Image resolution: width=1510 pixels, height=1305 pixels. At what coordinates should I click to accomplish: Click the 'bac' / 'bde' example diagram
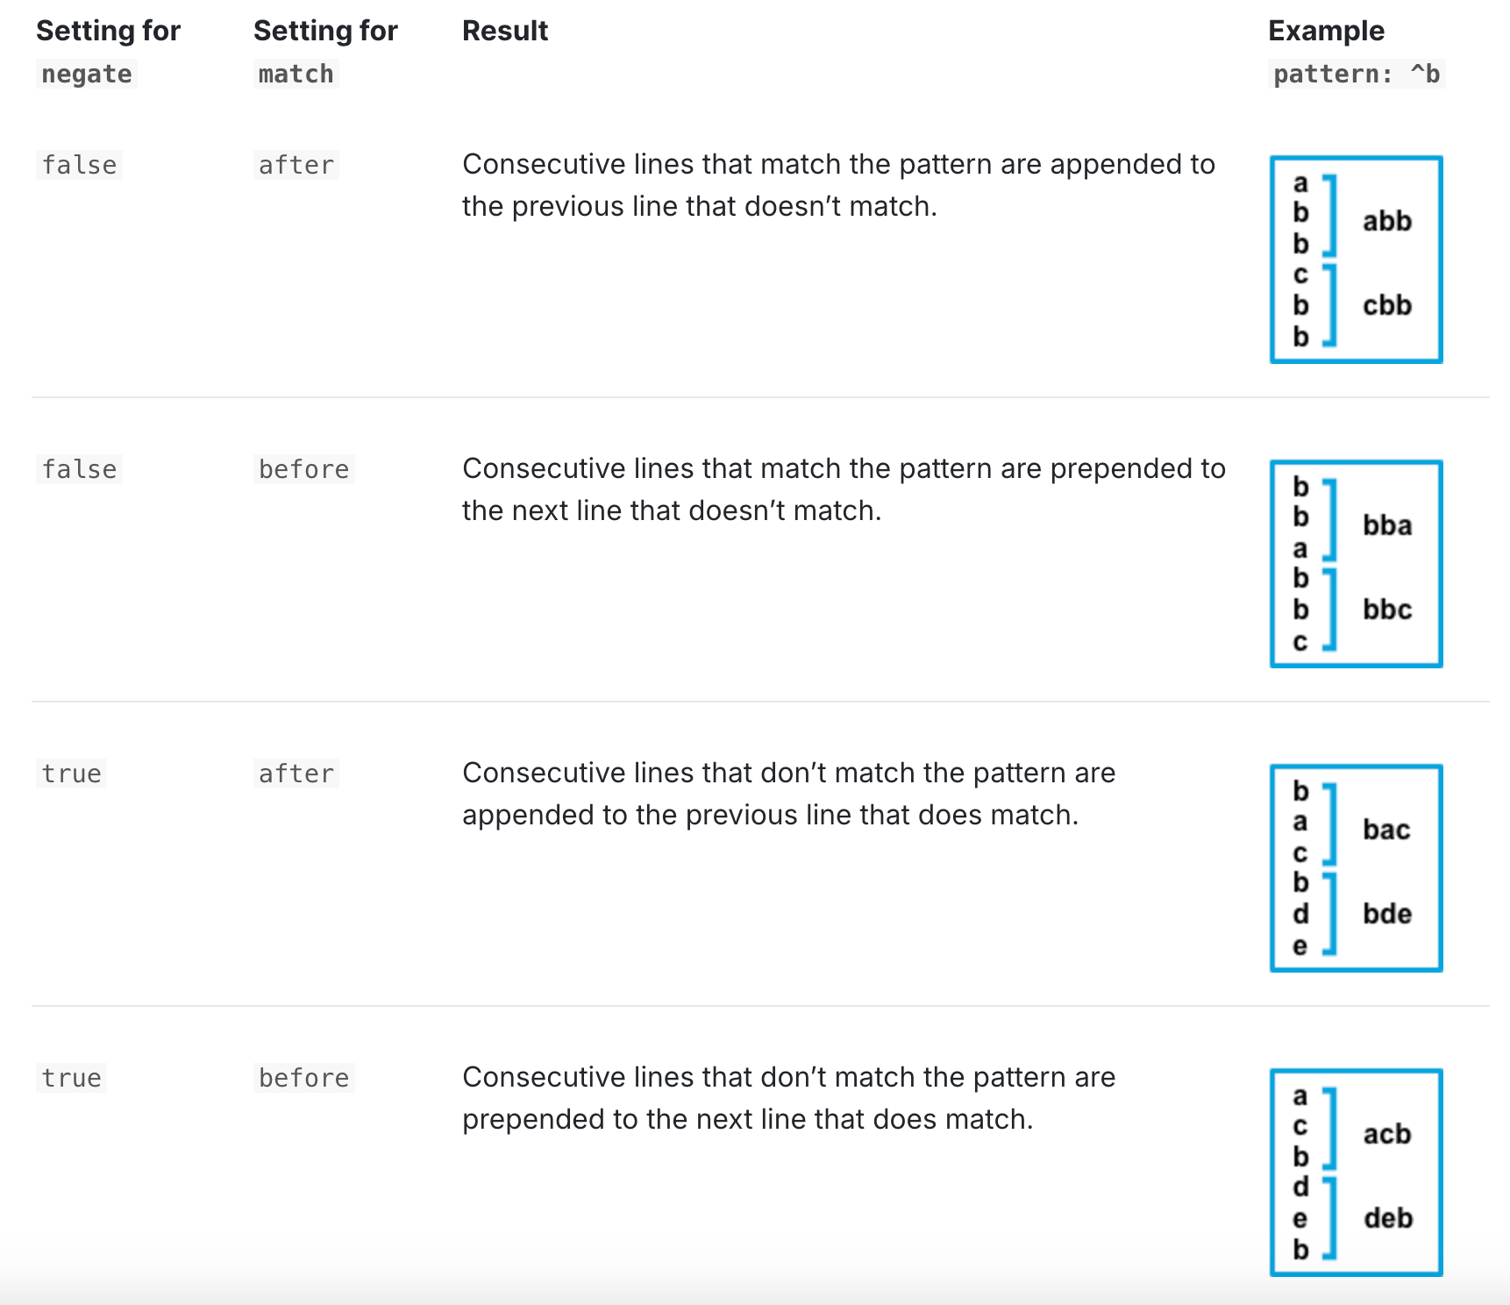click(x=1356, y=868)
